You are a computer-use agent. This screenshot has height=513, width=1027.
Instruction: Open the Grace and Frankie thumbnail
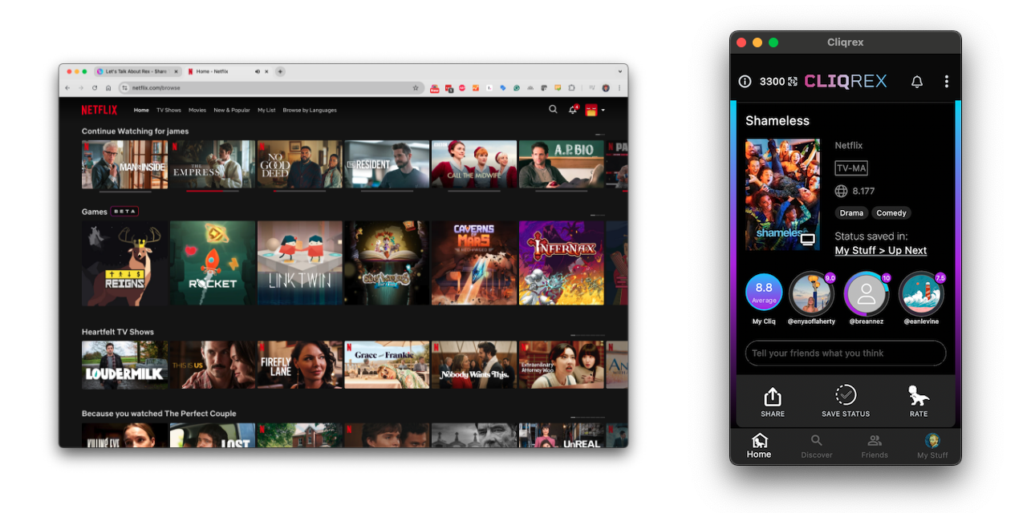point(387,365)
